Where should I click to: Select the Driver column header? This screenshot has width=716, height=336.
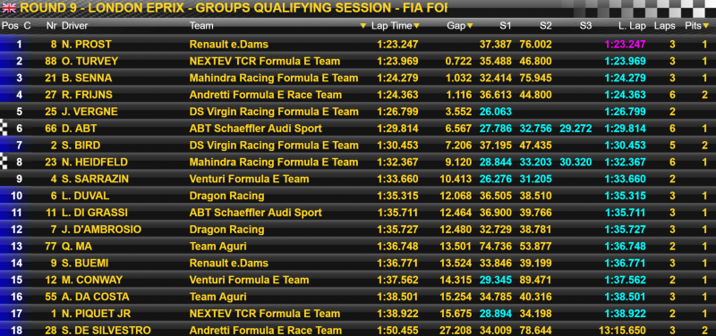pyautogui.click(x=75, y=26)
